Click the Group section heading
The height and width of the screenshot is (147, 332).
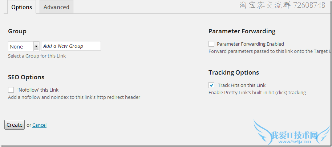point(17,31)
